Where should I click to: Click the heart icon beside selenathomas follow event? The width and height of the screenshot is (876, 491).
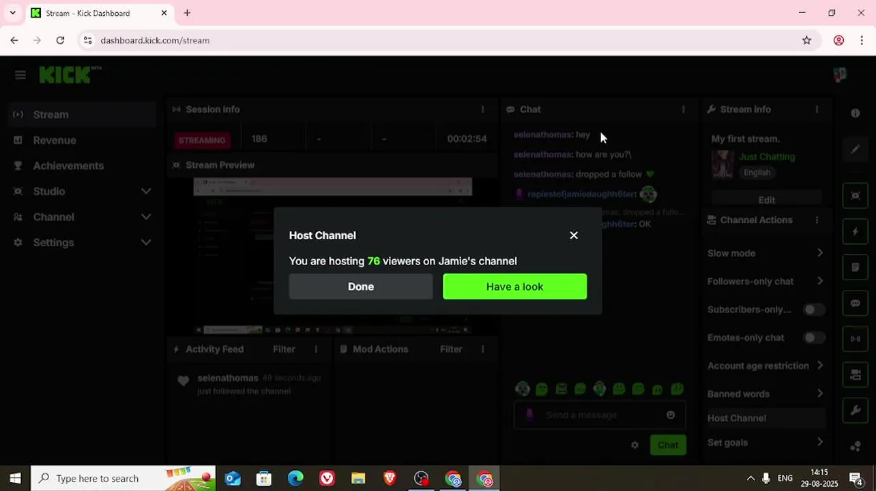click(183, 382)
